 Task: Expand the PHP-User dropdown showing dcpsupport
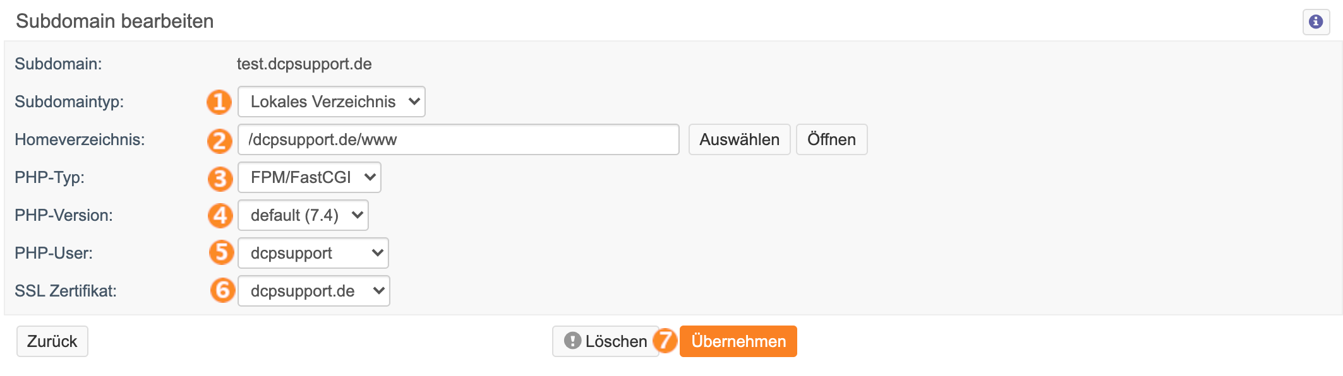click(313, 253)
